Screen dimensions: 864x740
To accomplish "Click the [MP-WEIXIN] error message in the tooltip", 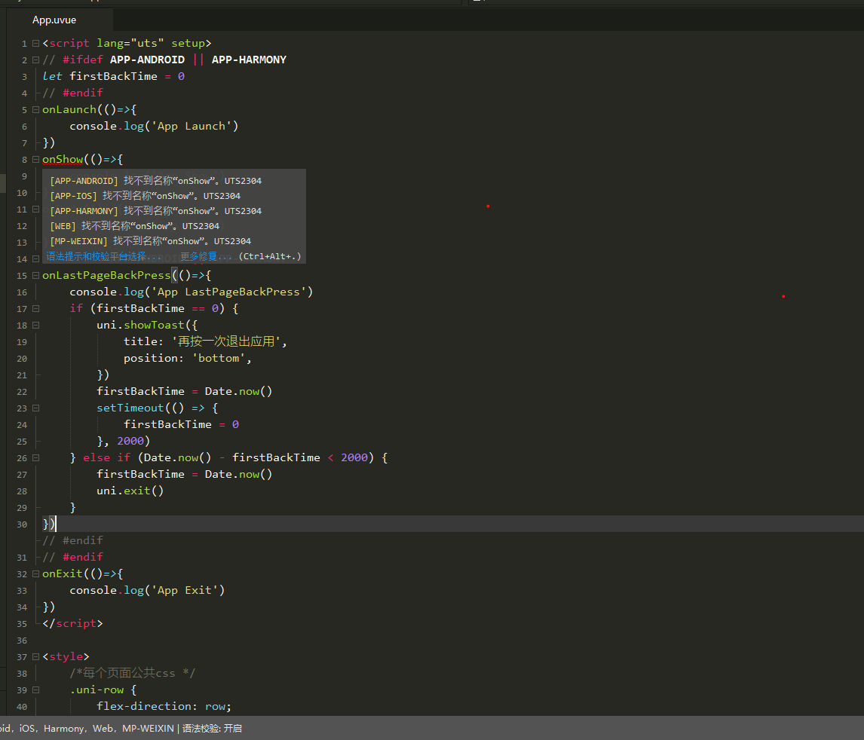I will click(x=151, y=241).
